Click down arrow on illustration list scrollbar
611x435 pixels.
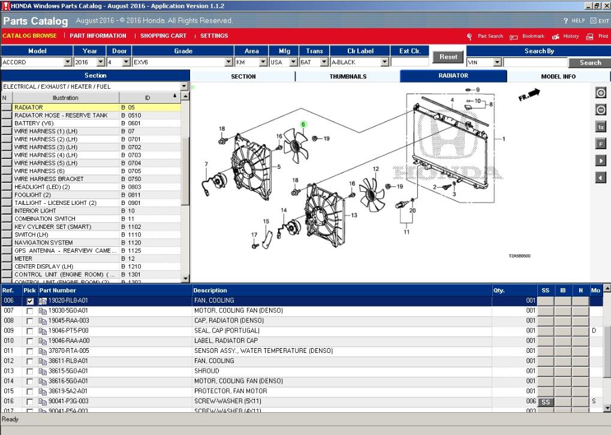[185, 279]
